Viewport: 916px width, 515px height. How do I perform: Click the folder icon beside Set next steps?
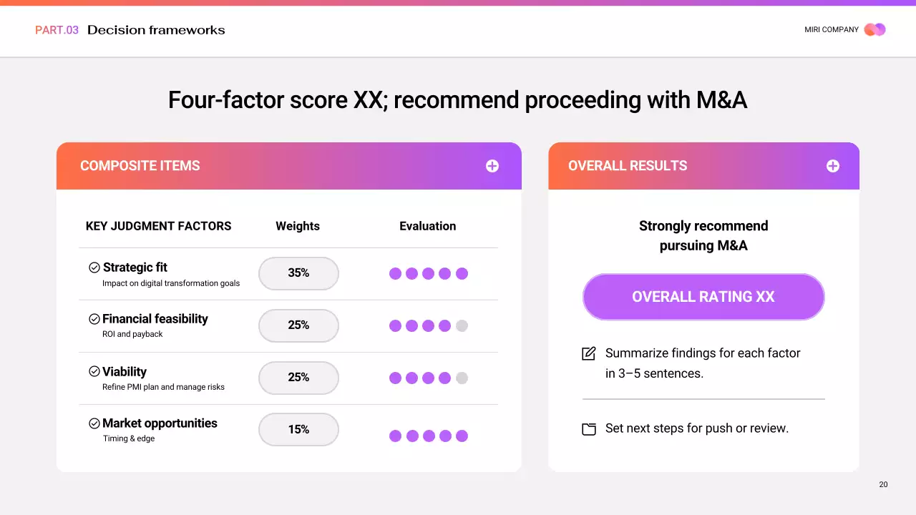[589, 429]
